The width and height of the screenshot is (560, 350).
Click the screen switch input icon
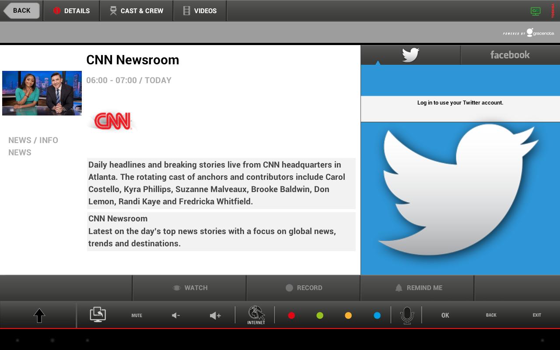(98, 315)
